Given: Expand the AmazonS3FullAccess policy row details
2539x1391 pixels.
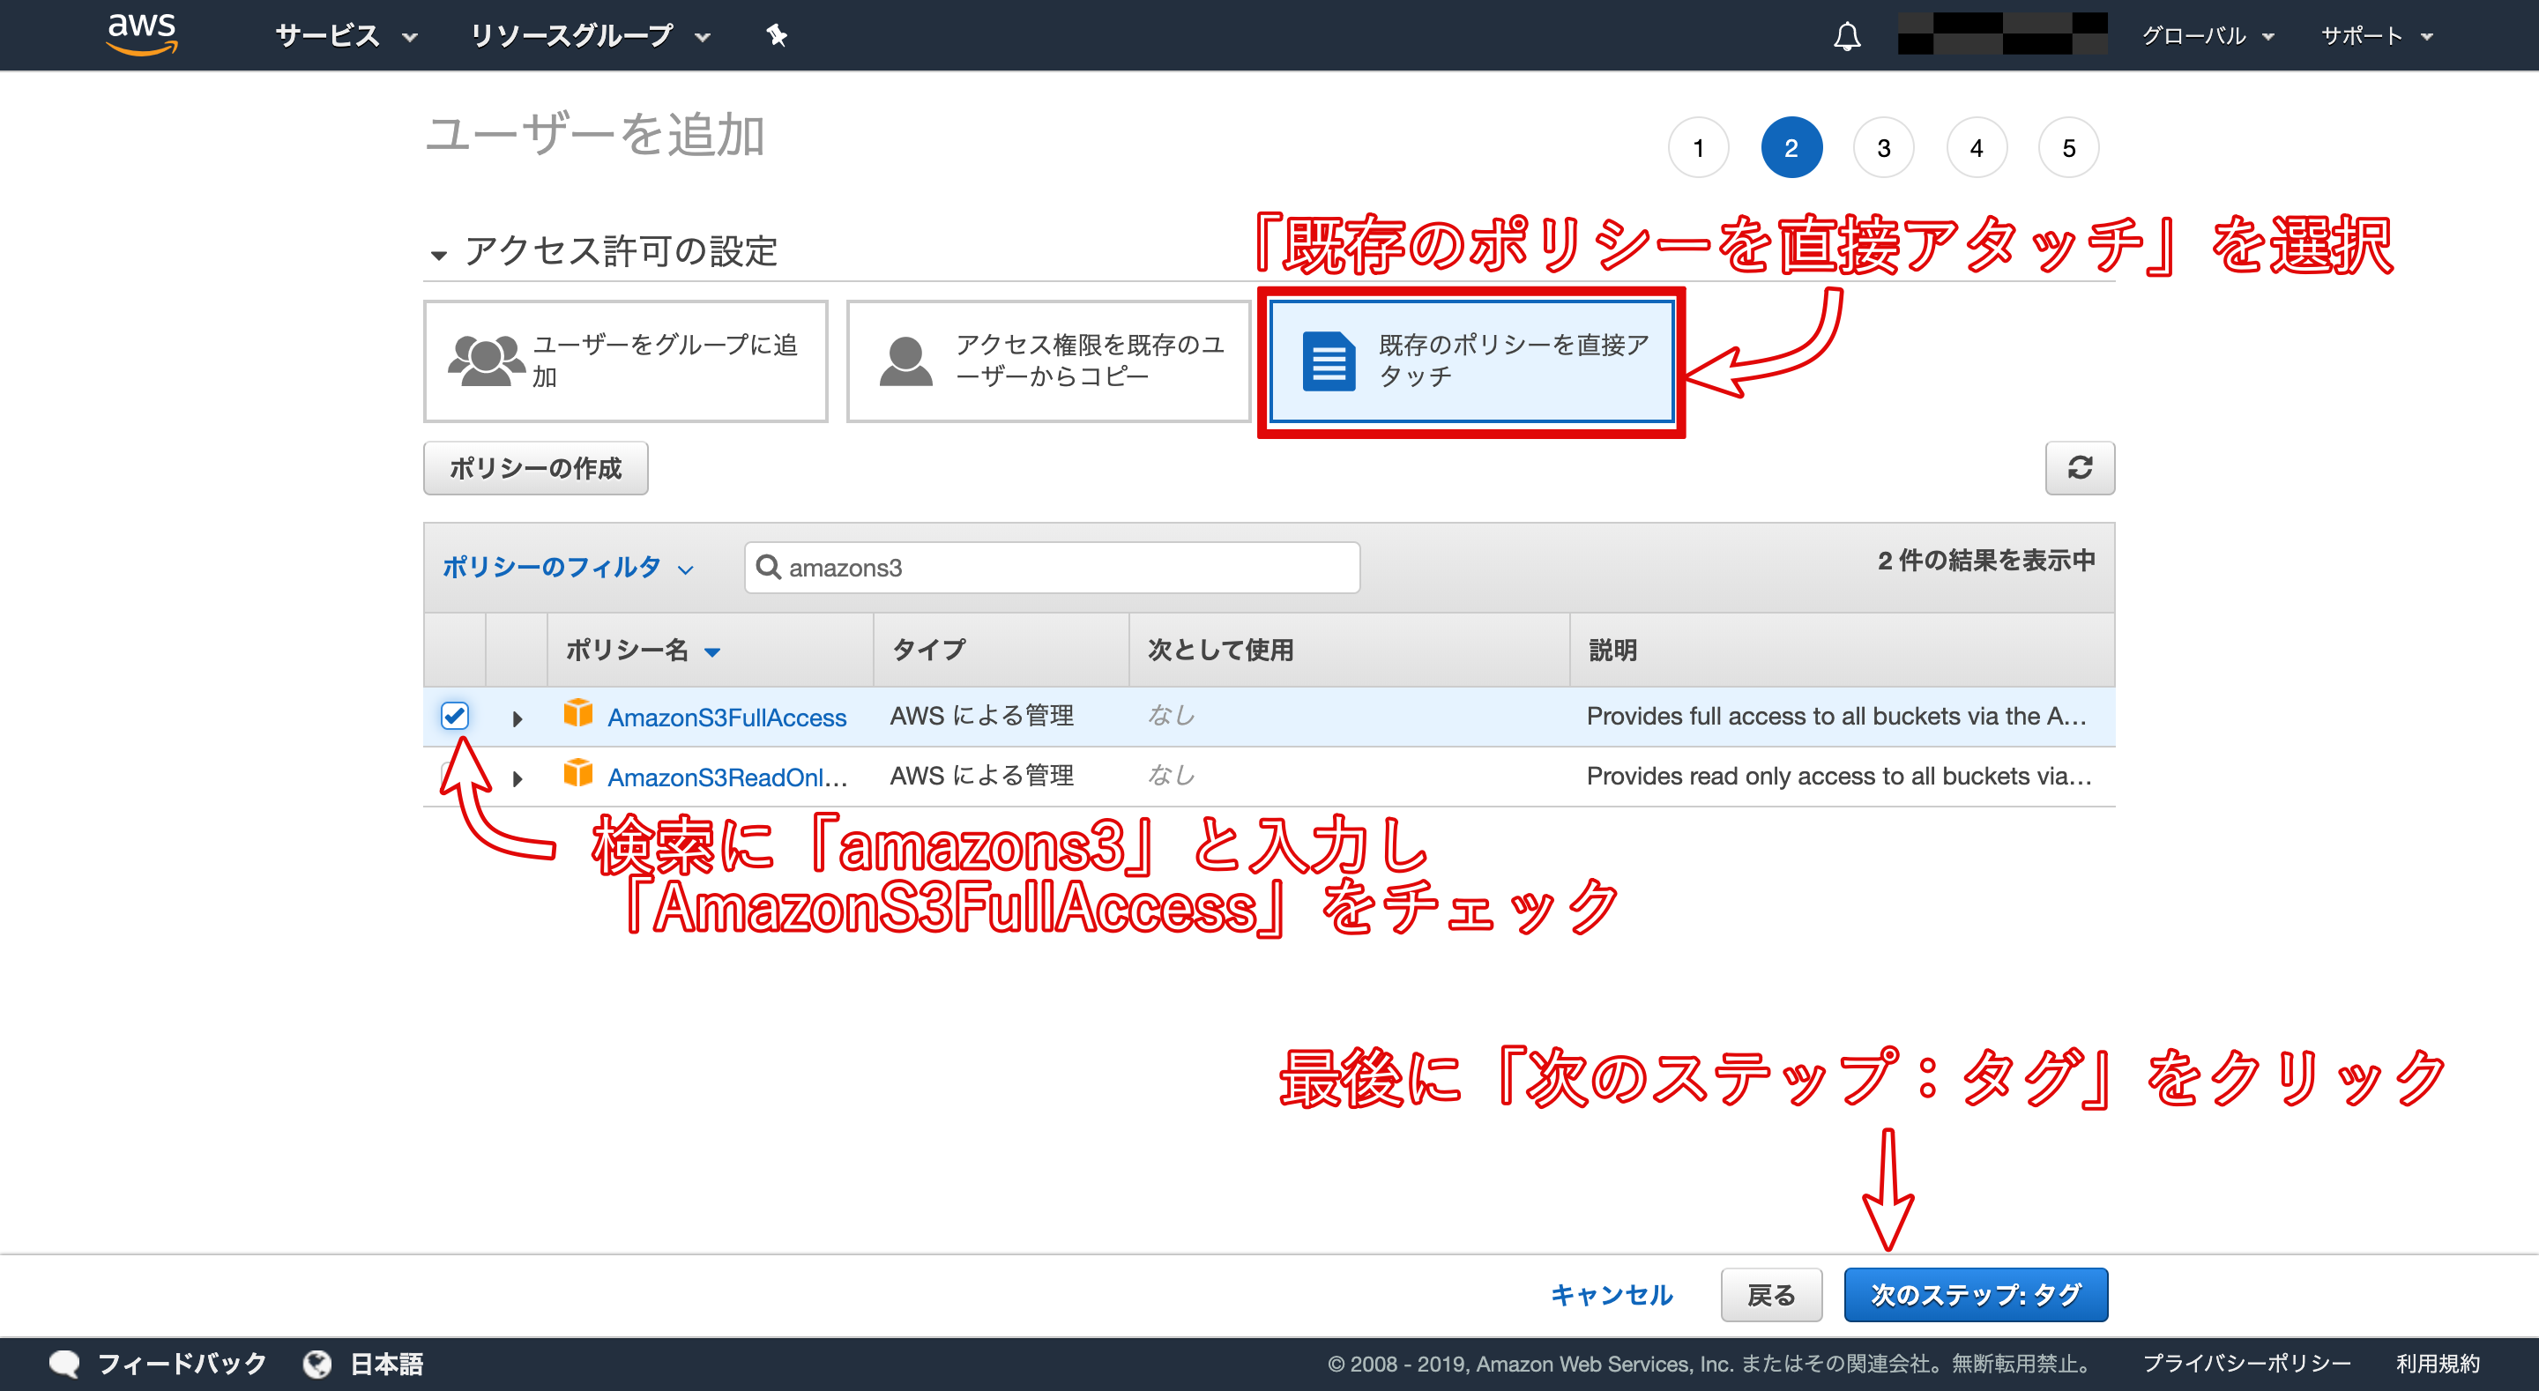Looking at the screenshot, I should (517, 718).
